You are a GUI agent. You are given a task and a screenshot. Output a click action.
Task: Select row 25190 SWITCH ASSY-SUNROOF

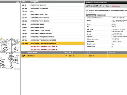coord(53,5)
